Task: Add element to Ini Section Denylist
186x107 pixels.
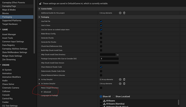Action: tap(120, 84)
